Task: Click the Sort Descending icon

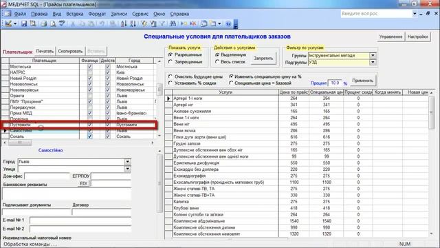Action: click(x=133, y=23)
